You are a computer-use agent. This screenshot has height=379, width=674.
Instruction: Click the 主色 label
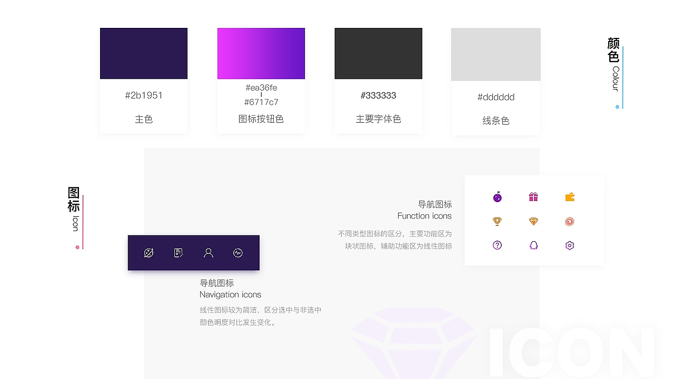pos(144,119)
